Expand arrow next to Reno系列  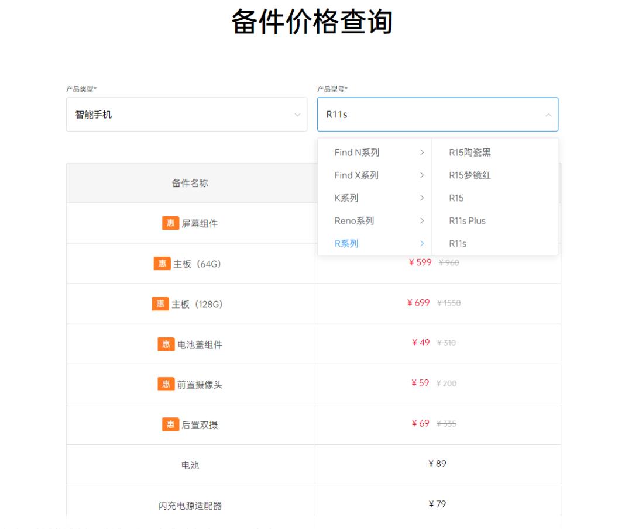tap(422, 220)
